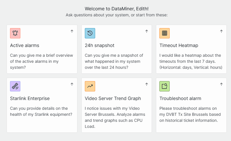Click the blue history clock icon
The image size is (231, 141).
click(90, 33)
